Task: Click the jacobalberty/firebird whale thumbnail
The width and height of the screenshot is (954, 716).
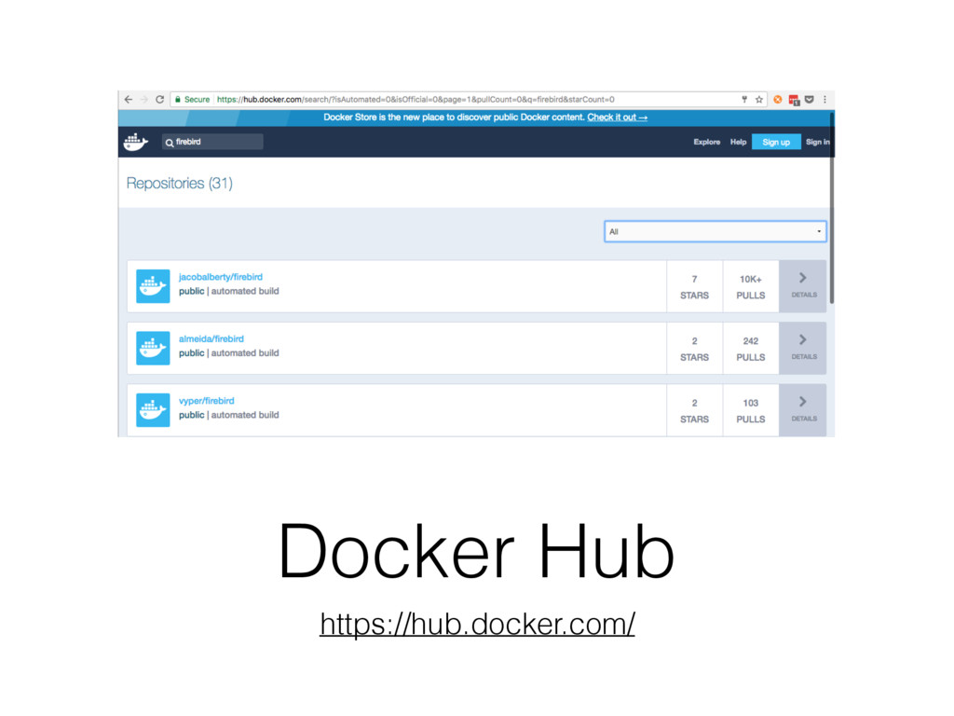Action: tap(153, 286)
